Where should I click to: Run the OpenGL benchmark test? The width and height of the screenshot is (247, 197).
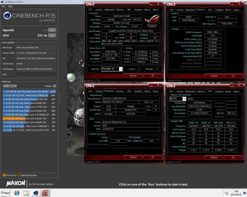point(52,30)
